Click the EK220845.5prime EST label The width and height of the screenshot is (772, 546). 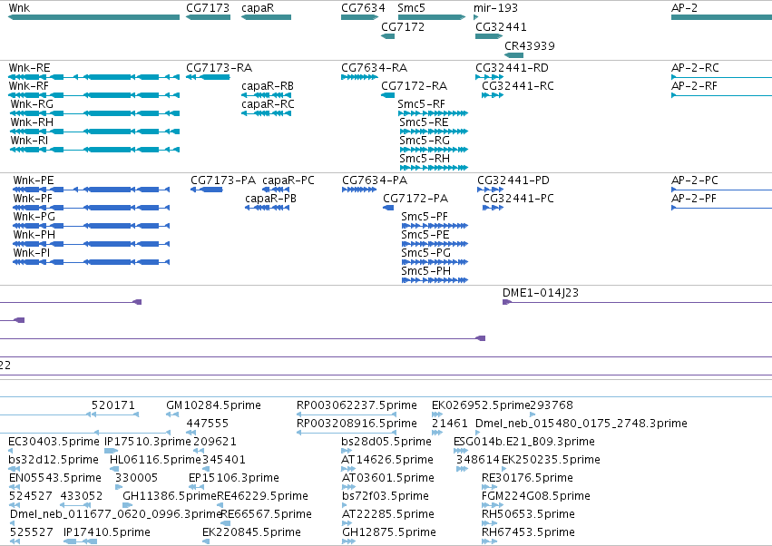[251, 532]
